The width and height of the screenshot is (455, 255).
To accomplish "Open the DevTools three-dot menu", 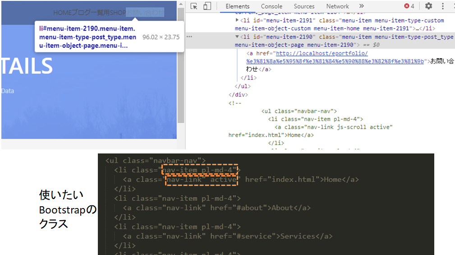I will click(443, 6).
